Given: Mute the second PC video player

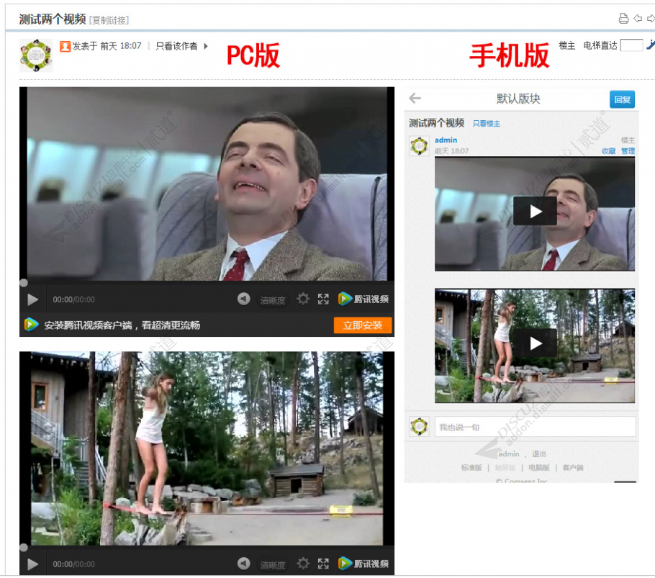Looking at the screenshot, I should (243, 564).
